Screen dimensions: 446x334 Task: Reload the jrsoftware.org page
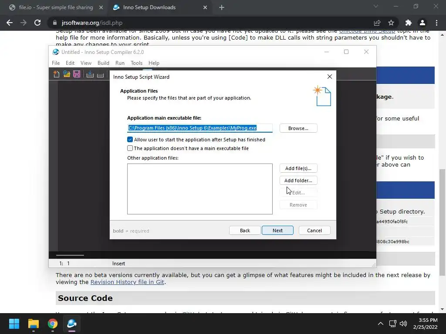pyautogui.click(x=37, y=23)
